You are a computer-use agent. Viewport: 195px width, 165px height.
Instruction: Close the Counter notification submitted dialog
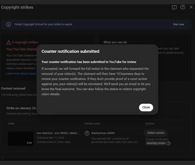[x=146, y=107]
